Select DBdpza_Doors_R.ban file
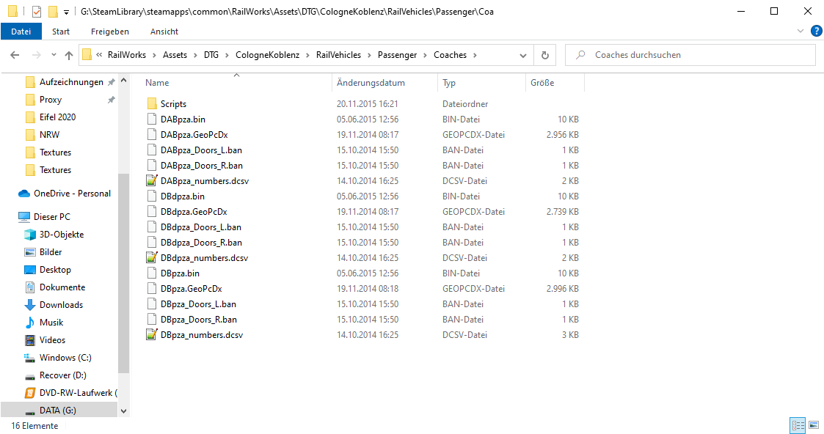824x434 pixels. [x=201, y=243]
